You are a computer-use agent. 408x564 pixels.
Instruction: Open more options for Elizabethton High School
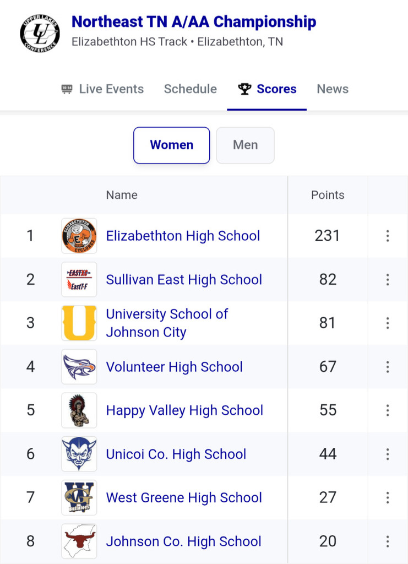388,236
